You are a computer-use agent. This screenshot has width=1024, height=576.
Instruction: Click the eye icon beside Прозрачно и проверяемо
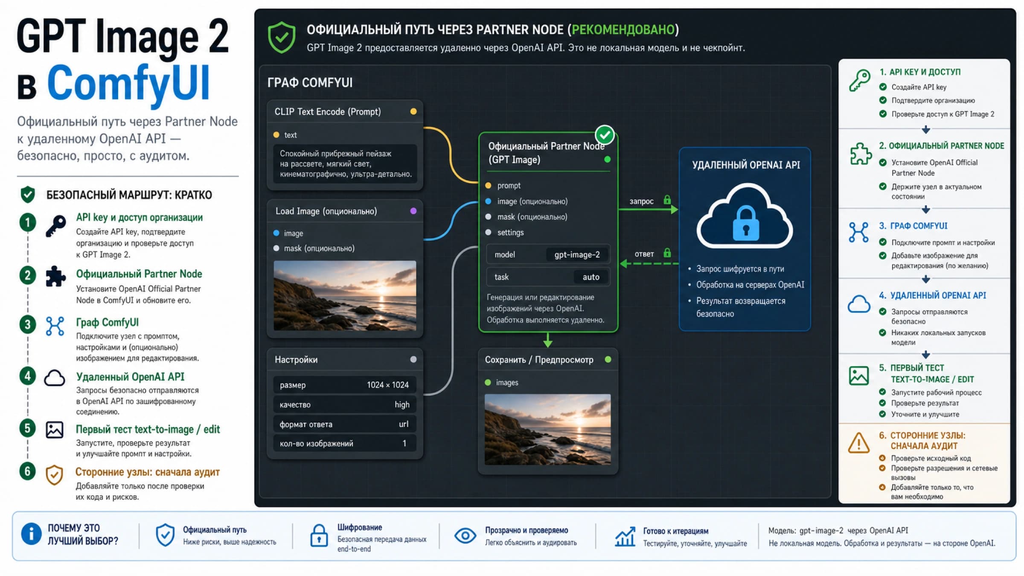point(465,535)
